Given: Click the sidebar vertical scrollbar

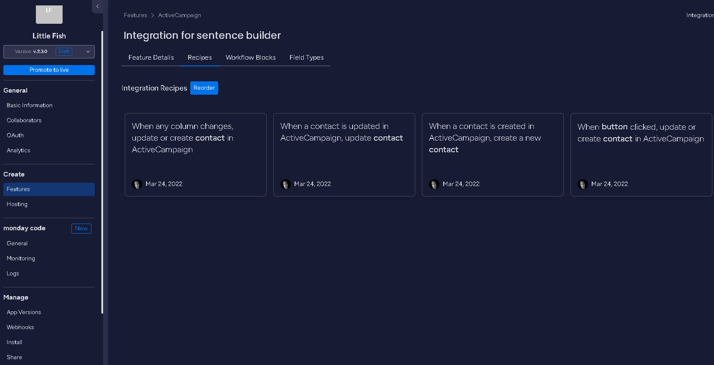Looking at the screenshot, I should (x=102, y=172).
